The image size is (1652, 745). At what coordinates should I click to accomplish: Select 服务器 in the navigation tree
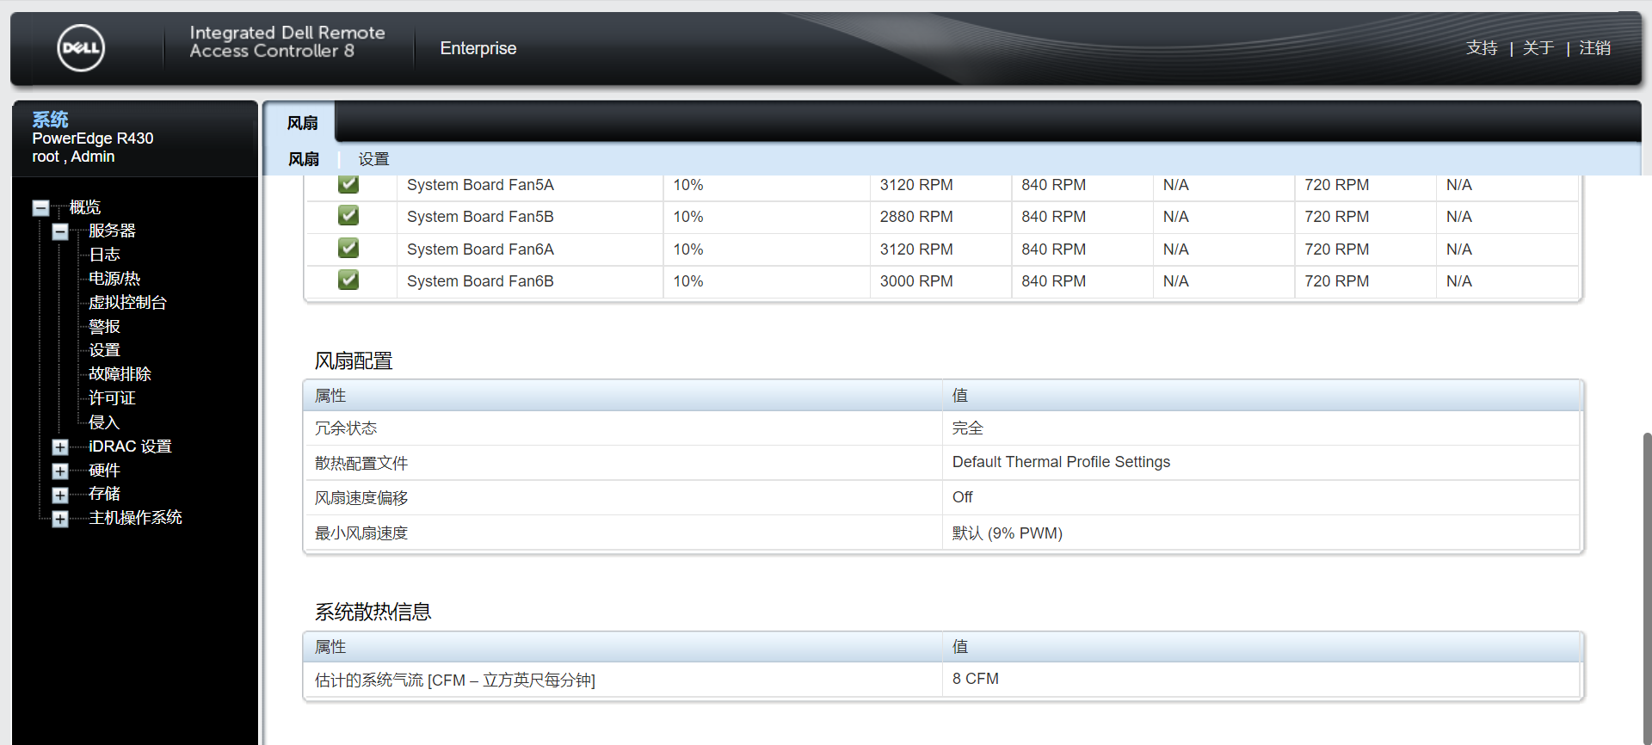pos(112,231)
